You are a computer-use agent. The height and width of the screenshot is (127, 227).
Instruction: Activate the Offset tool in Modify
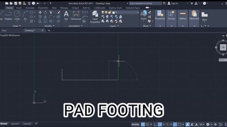point(59,21)
